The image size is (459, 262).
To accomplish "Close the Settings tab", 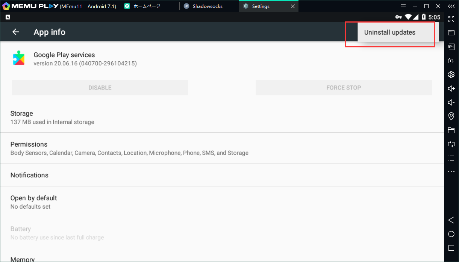I will pos(293,6).
